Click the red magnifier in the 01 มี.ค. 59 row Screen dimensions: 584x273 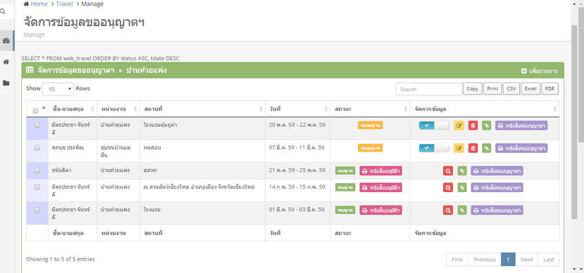click(x=448, y=210)
